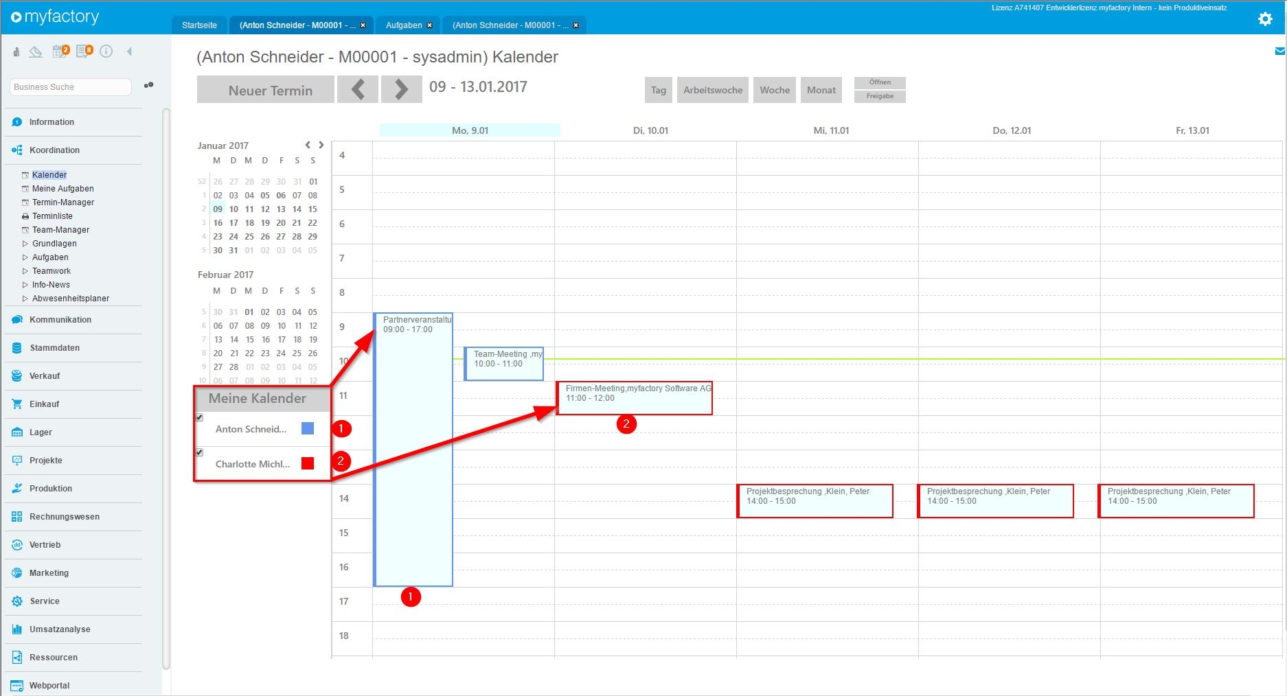Go to next week with right arrow button
Viewport: 1287px width, 696px height.
click(x=402, y=89)
